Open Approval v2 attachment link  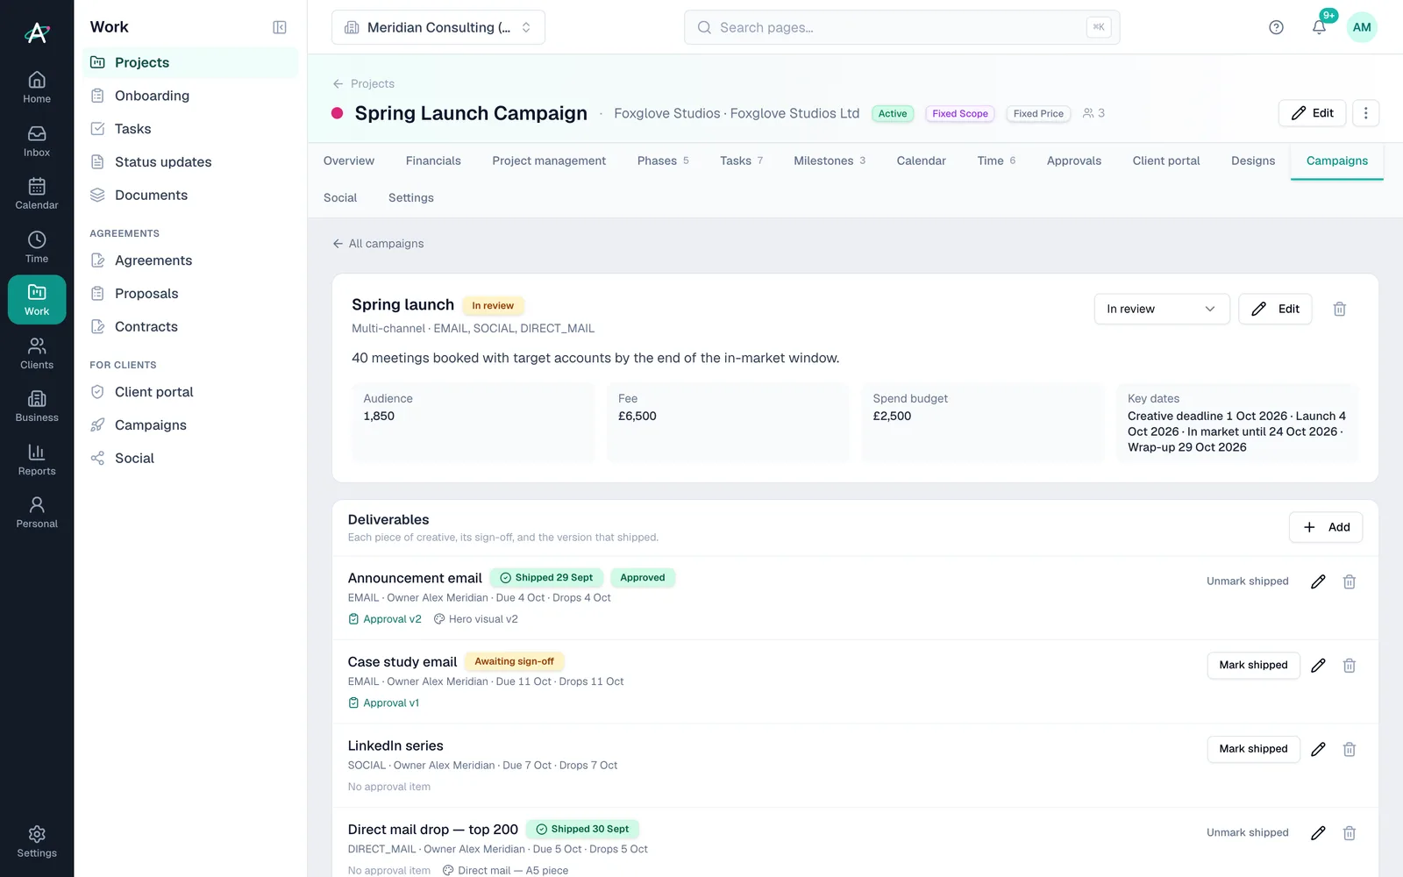pos(385,619)
